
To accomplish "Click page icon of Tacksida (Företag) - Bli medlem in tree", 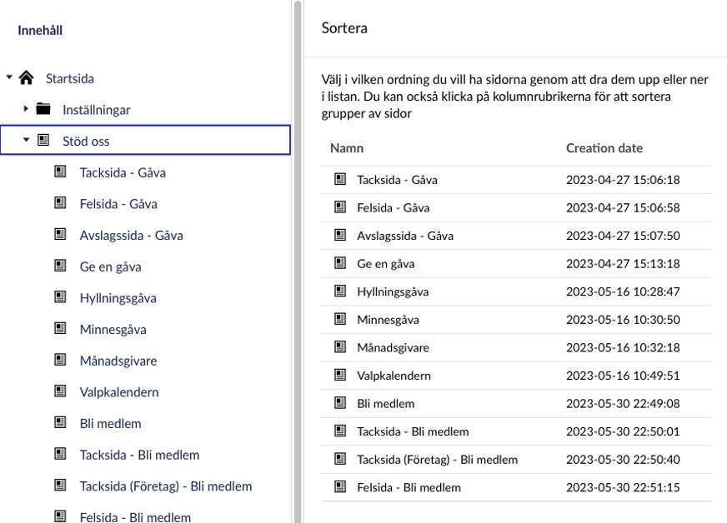I will (60, 485).
